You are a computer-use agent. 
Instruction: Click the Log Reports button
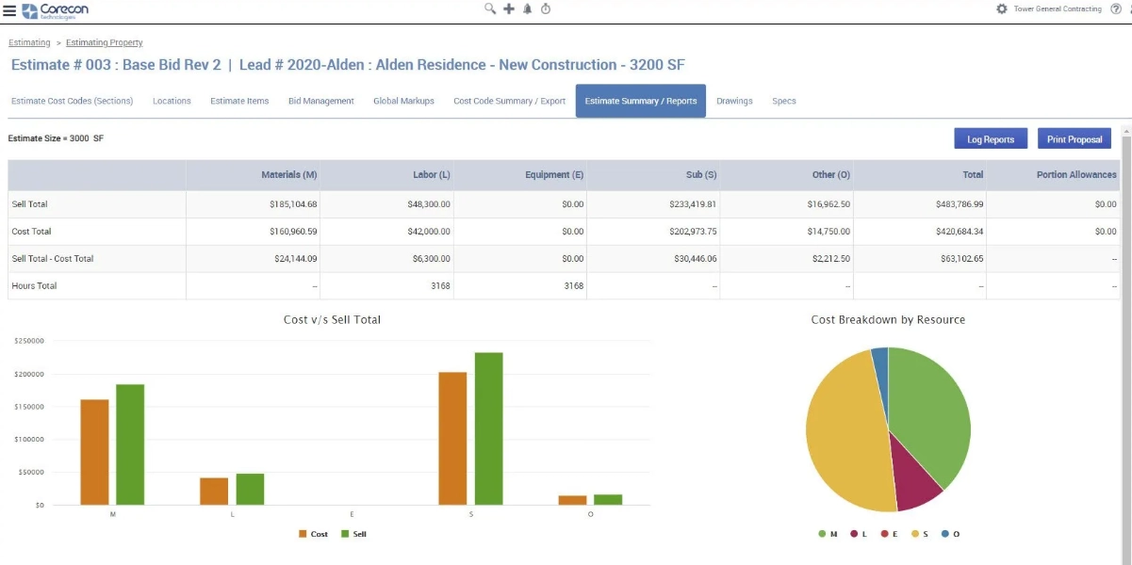click(x=990, y=138)
